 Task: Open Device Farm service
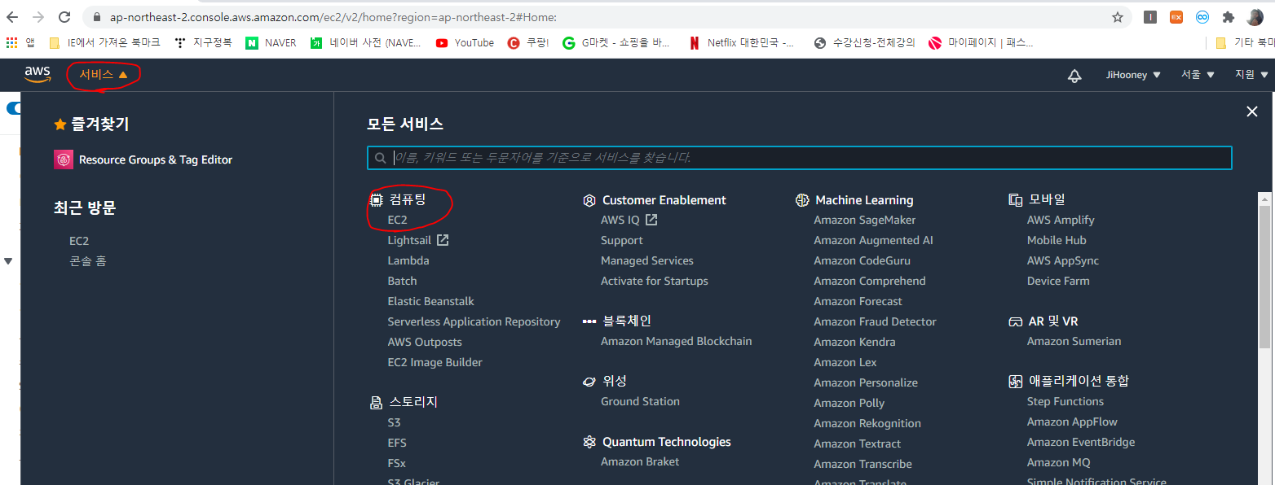[1058, 281]
